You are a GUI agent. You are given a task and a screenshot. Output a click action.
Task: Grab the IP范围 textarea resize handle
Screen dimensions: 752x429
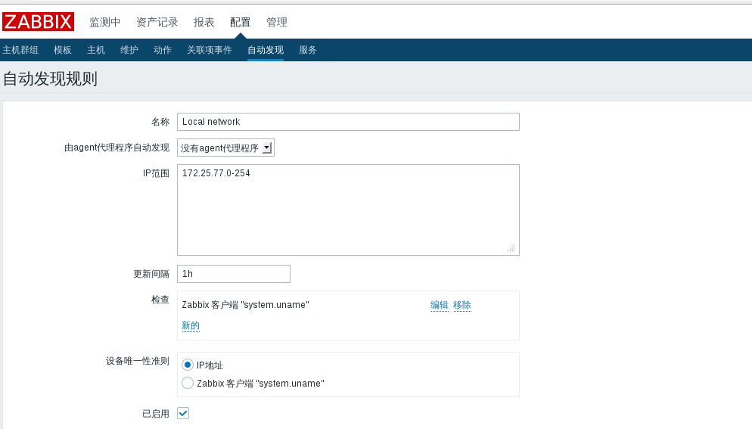(511, 248)
